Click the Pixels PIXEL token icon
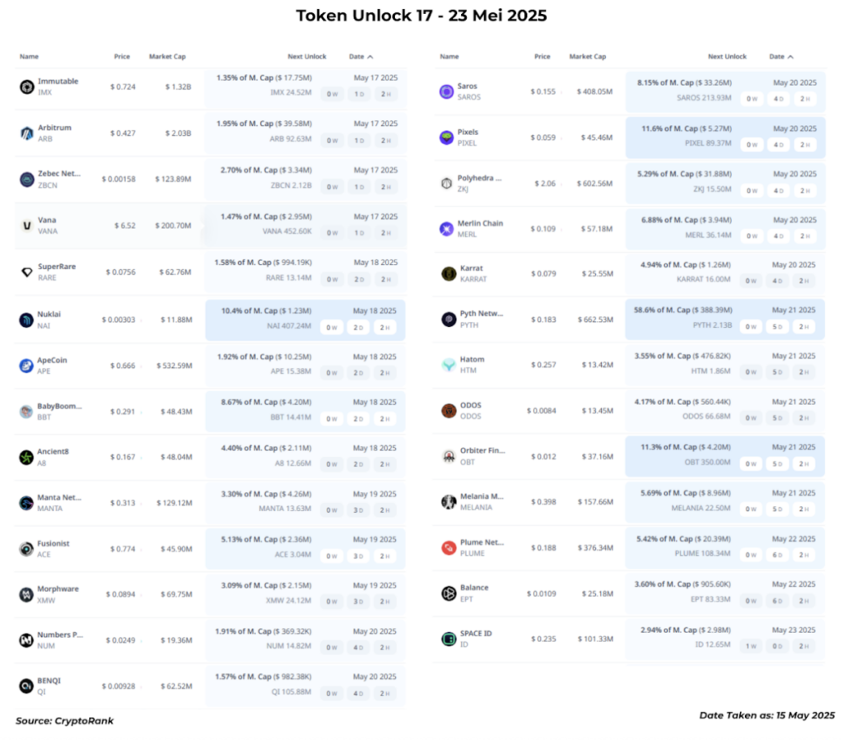The width and height of the screenshot is (843, 740). point(446,137)
